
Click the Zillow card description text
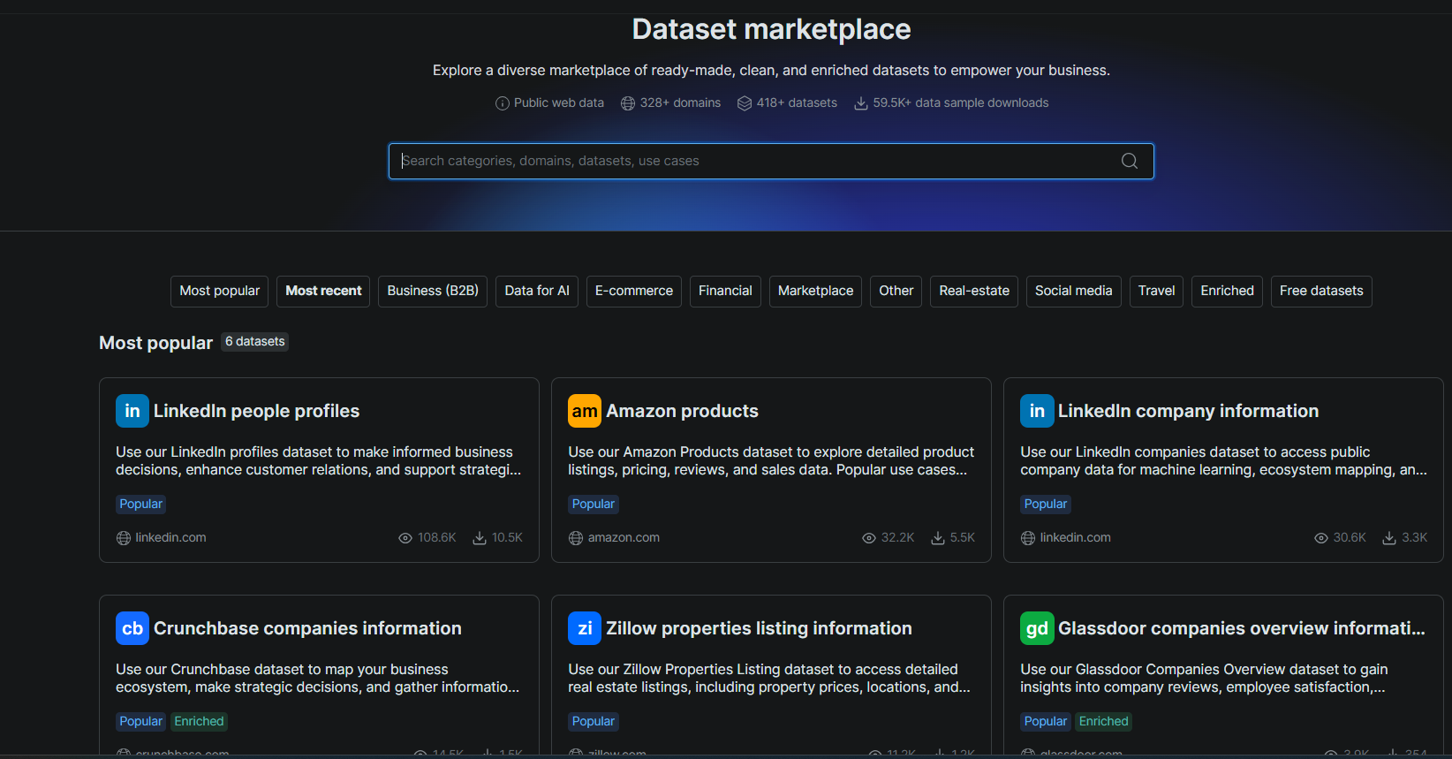[x=769, y=678]
